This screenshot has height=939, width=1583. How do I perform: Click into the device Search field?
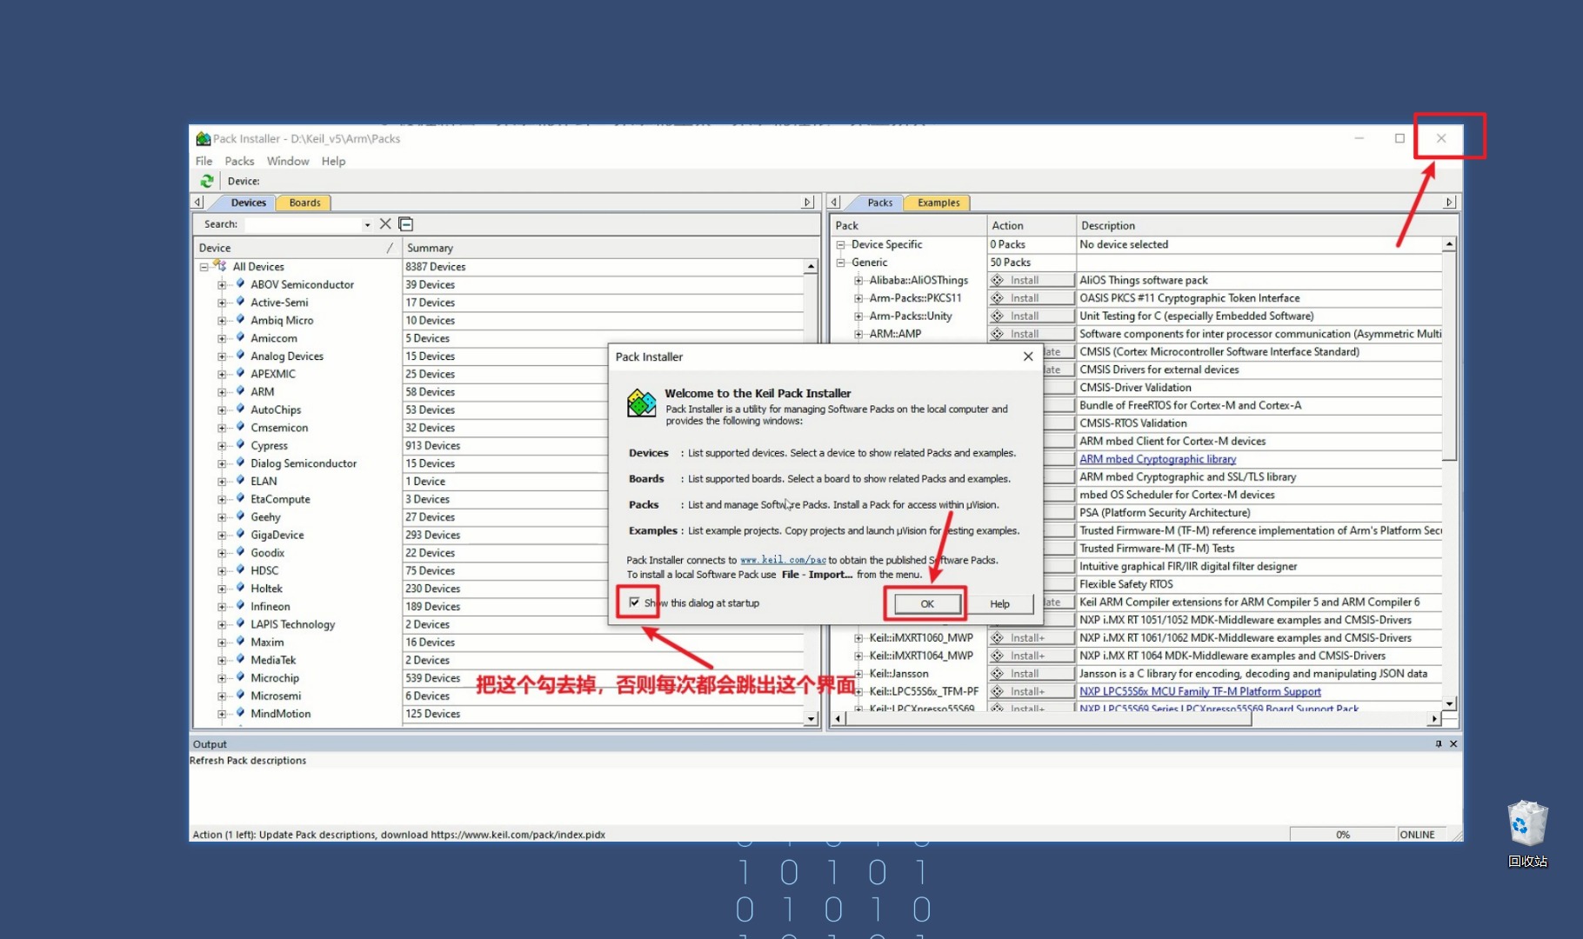tap(303, 224)
